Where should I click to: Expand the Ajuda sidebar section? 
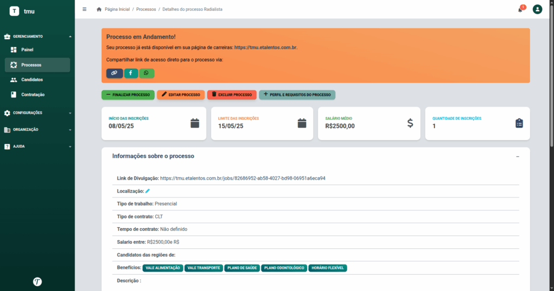tap(37, 146)
